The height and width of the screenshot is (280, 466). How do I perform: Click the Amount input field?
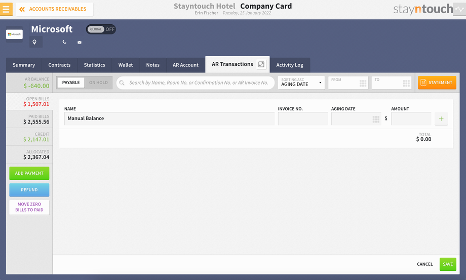(411, 118)
